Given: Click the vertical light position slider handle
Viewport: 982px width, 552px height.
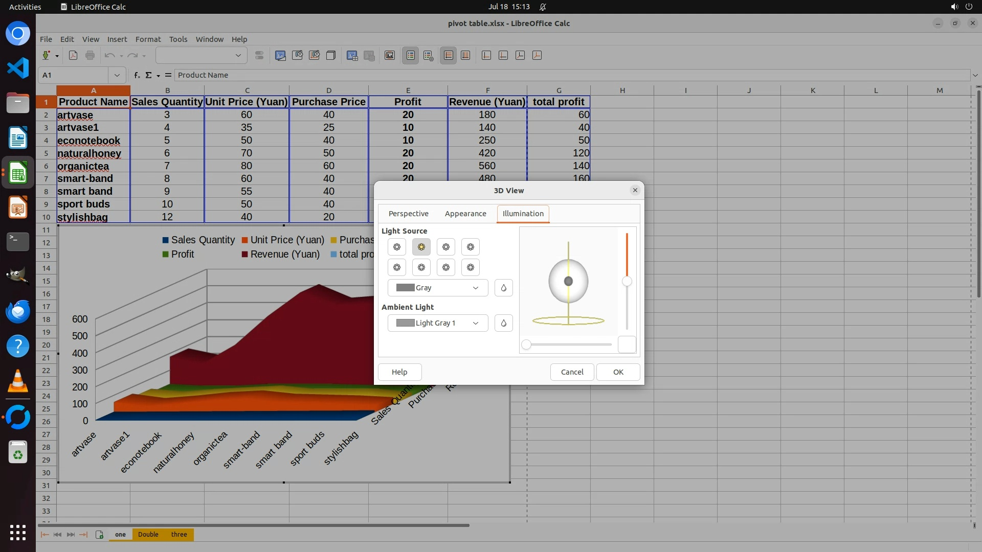Looking at the screenshot, I should [627, 282].
